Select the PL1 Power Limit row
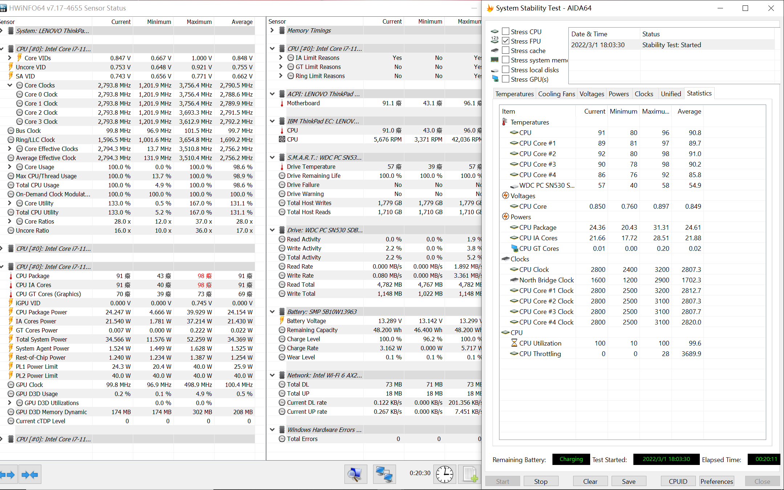This screenshot has height=490, width=784. click(127, 367)
